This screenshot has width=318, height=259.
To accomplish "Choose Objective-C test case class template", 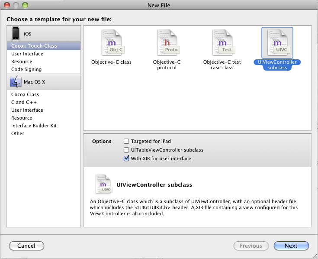I will (x=223, y=42).
